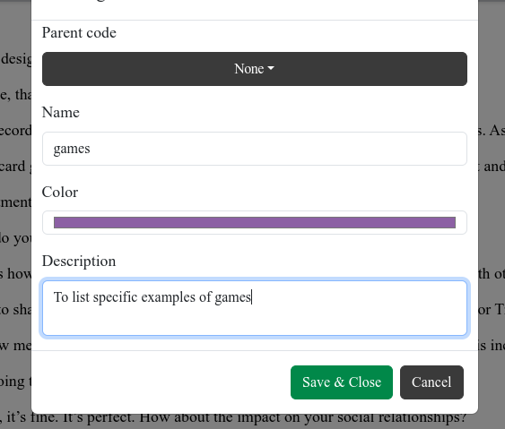Place cursor on word examples in Description
This screenshot has width=505, height=429.
click(168, 297)
